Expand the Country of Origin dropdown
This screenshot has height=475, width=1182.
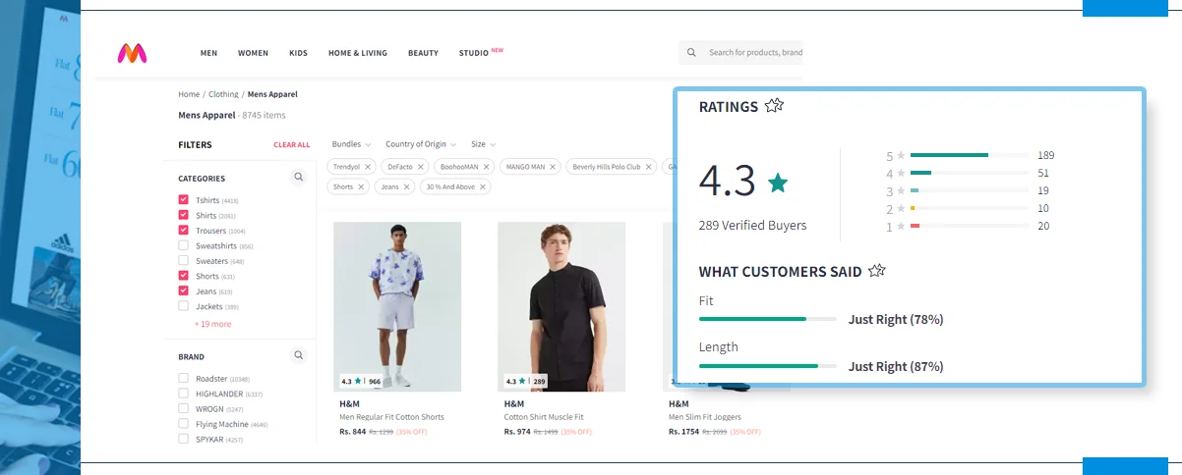(421, 144)
